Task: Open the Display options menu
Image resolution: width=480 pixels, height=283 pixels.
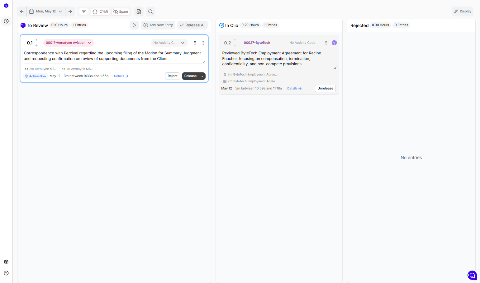Action: tap(463, 11)
